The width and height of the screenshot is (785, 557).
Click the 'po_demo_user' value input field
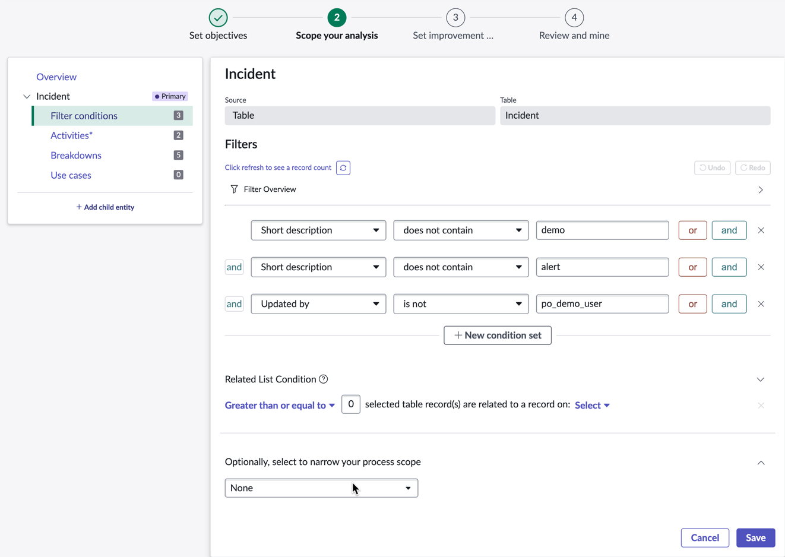pos(602,304)
